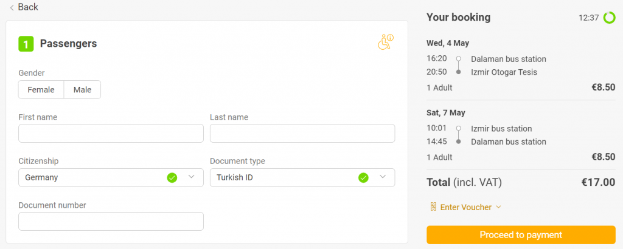Image resolution: width=623 pixels, height=249 pixels.
Task: Click the green check in Citizenship field
Action: tap(172, 177)
